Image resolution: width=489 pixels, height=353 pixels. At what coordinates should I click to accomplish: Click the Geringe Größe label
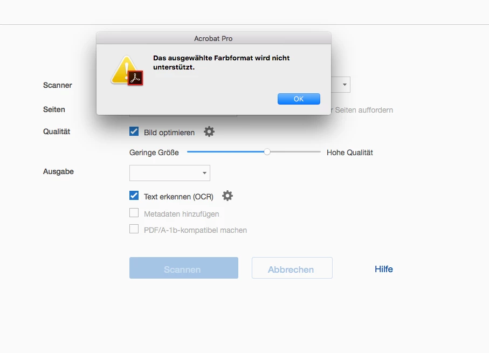click(154, 153)
